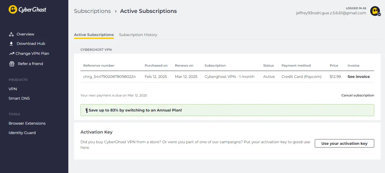Viewport: 385px width, 173px height.
Task: Click the Overview icon in sidebar
Action: [x=11, y=34]
